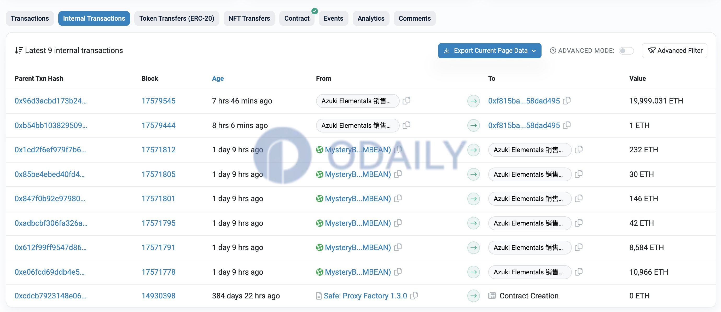Click Contract Creation icon in last row
This screenshot has width=721, height=312.
point(492,296)
